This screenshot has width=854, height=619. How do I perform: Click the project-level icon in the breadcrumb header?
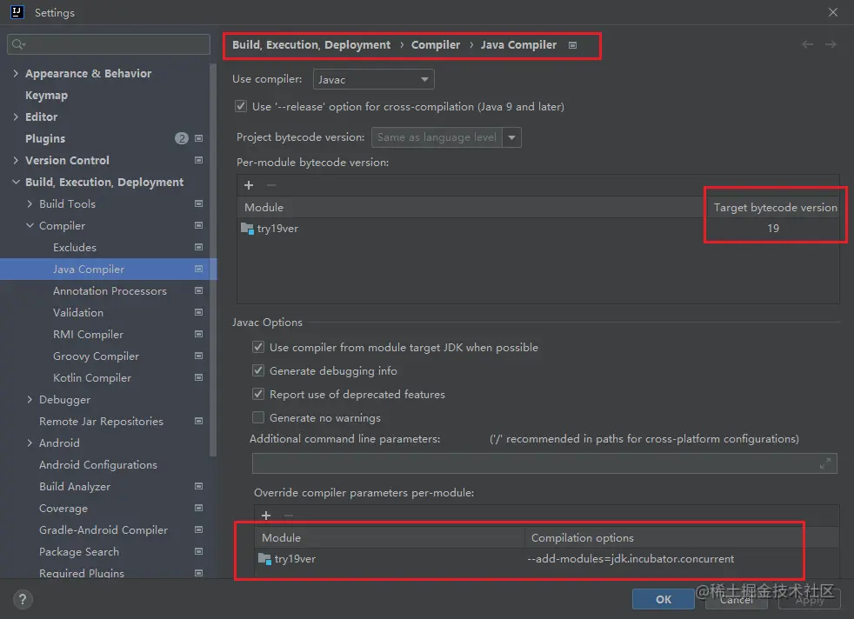(572, 45)
